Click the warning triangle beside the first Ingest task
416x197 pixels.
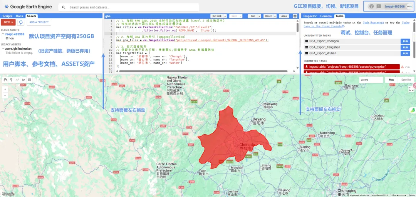pos(403,67)
